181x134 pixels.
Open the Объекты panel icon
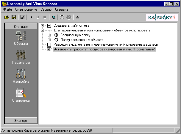(21, 36)
